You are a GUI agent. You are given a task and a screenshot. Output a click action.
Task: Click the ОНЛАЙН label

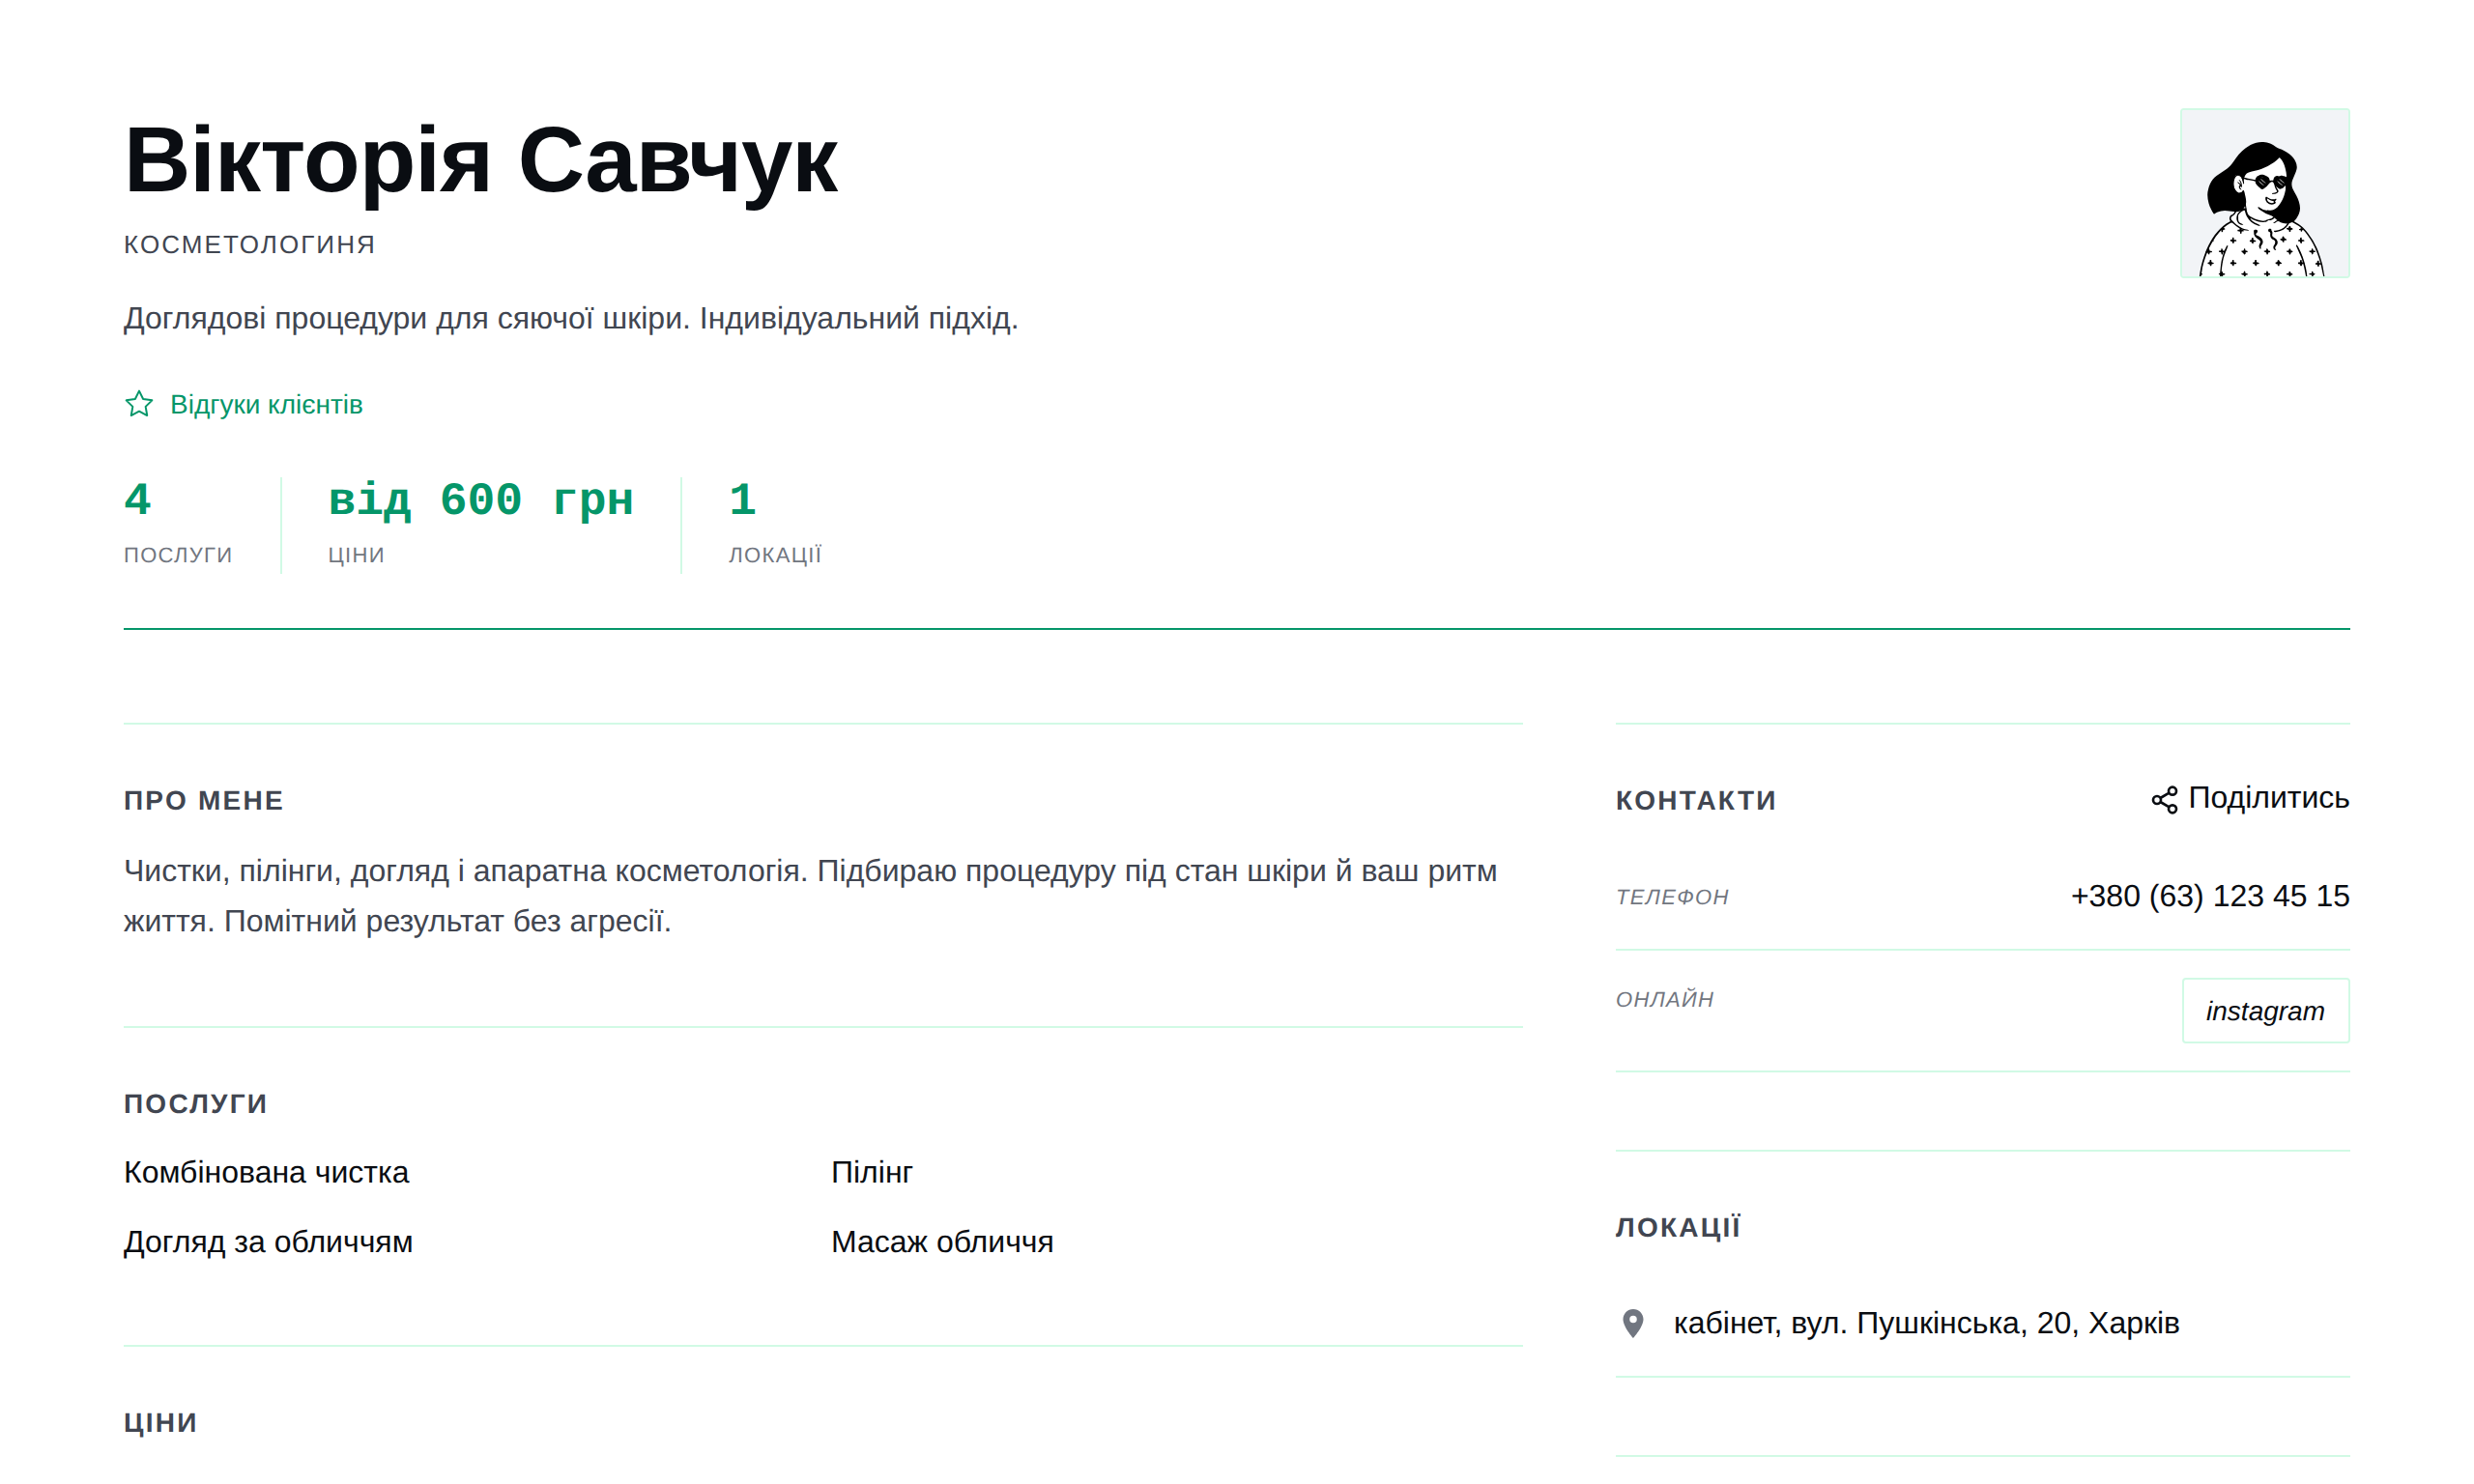[1665, 999]
